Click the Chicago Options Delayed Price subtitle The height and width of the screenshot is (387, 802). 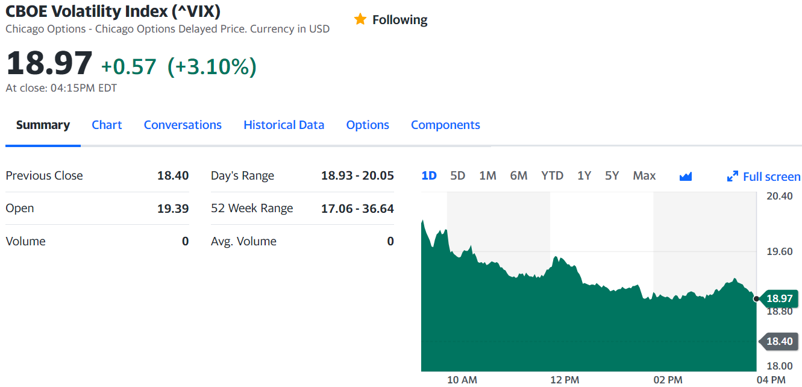tap(168, 29)
